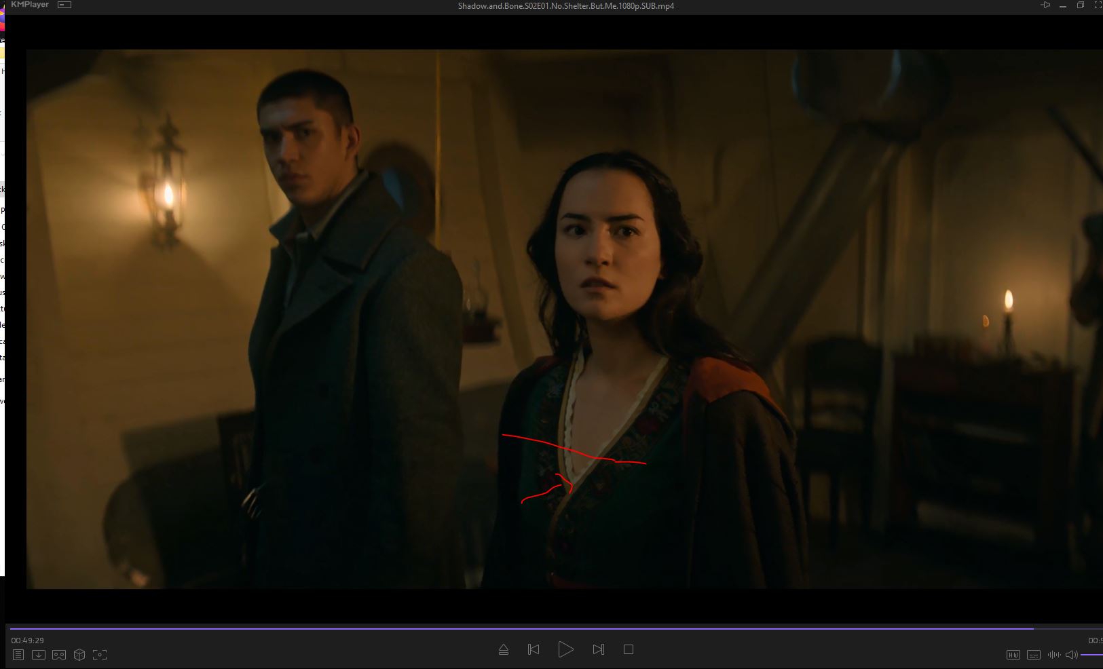Image resolution: width=1103 pixels, height=669 pixels.
Task: Stop video playback
Action: tap(629, 649)
